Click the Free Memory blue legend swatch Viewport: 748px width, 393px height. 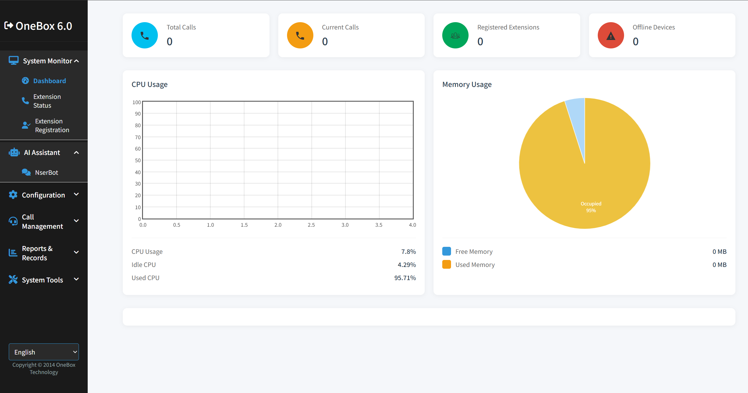447,251
